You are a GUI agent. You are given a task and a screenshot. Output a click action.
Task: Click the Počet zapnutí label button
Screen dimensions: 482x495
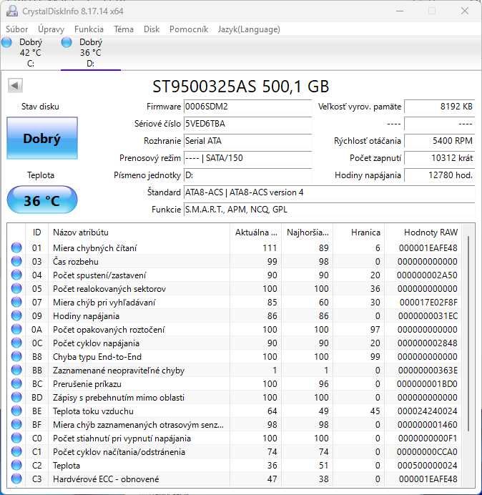375,158
